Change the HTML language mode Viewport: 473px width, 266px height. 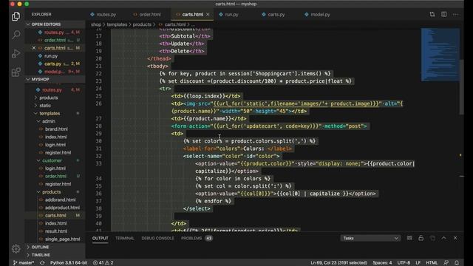[x=432, y=263]
